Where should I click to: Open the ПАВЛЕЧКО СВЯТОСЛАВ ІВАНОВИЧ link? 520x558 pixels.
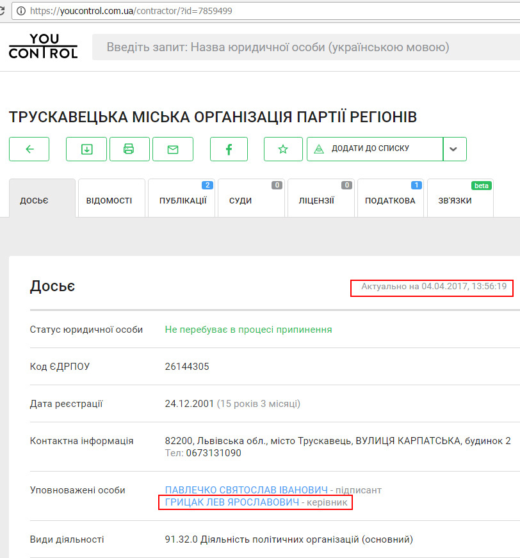click(246, 490)
